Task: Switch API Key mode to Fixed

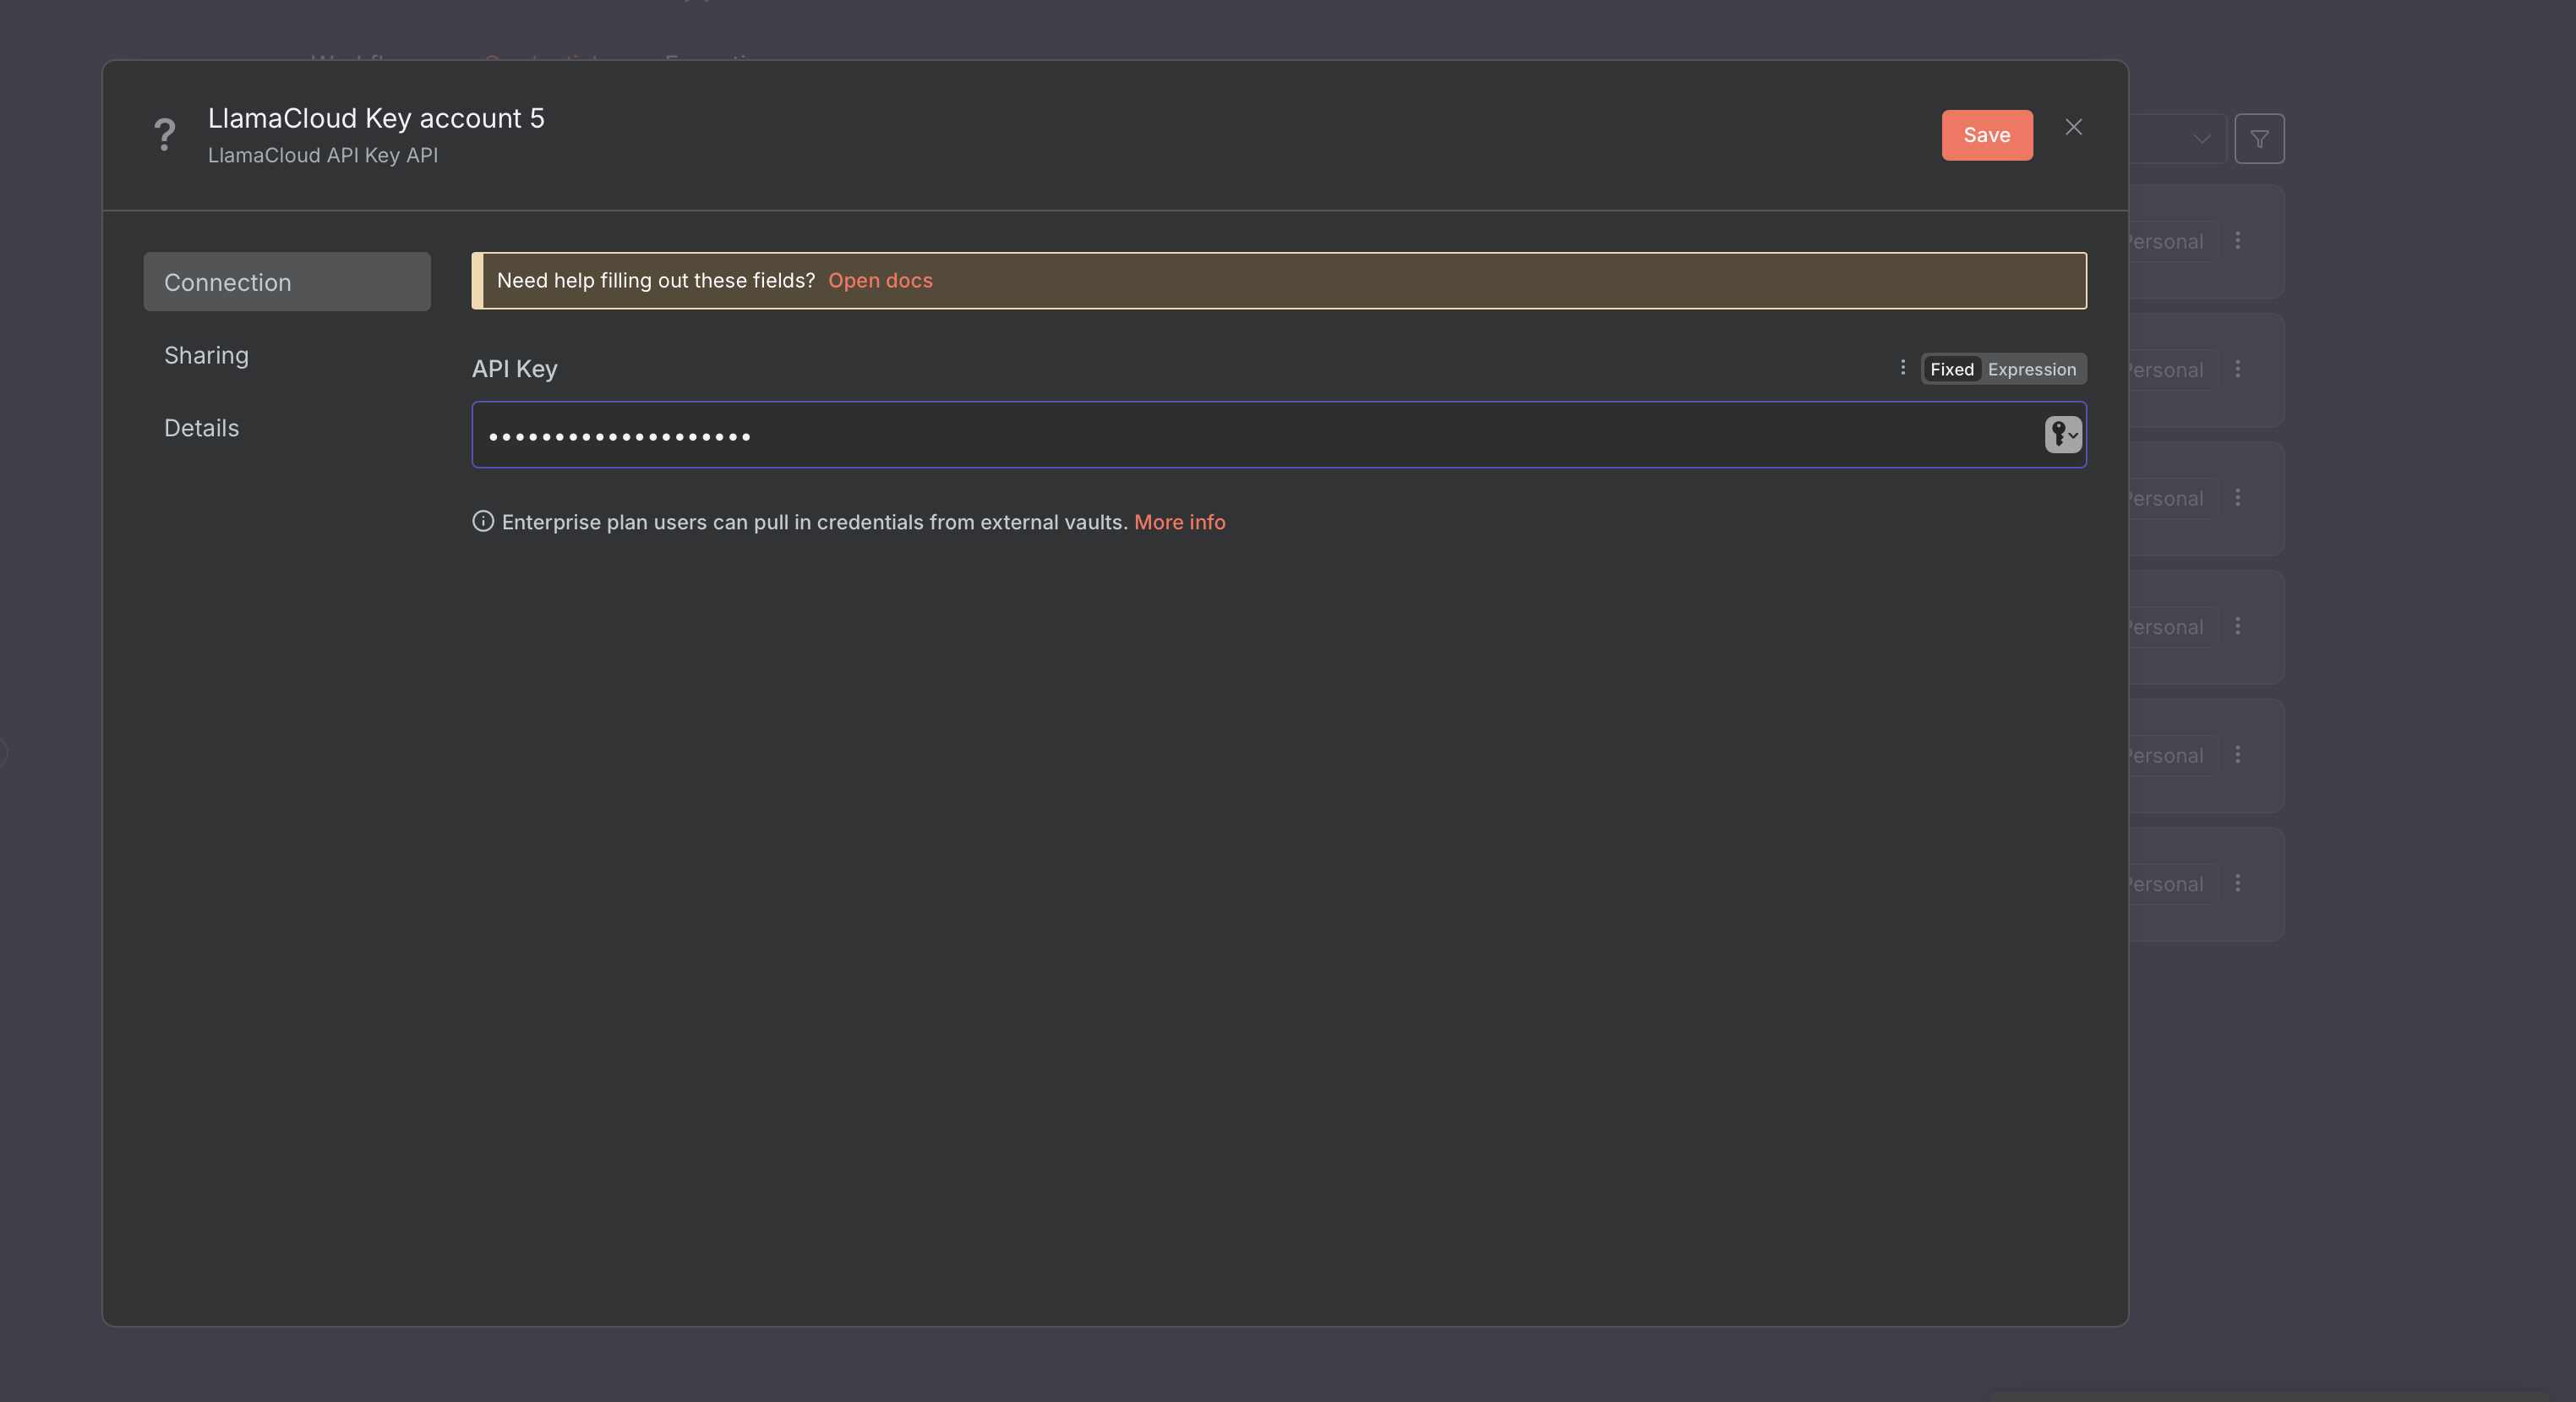Action: click(1951, 370)
